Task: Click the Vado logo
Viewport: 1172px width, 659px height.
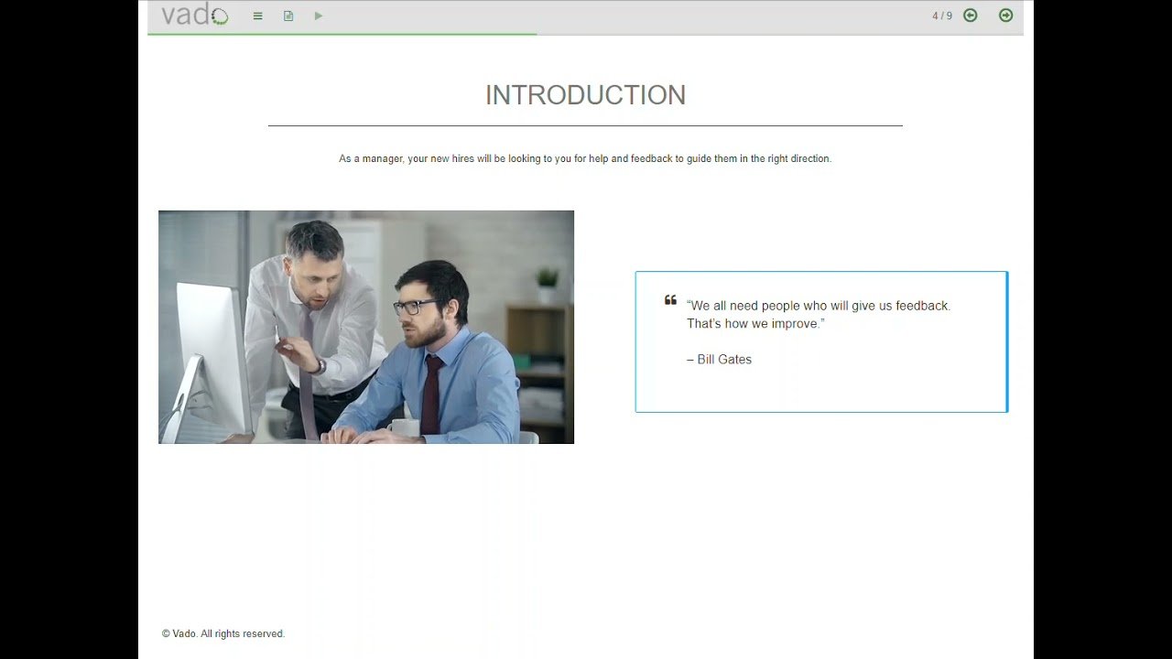Action: tap(194, 15)
